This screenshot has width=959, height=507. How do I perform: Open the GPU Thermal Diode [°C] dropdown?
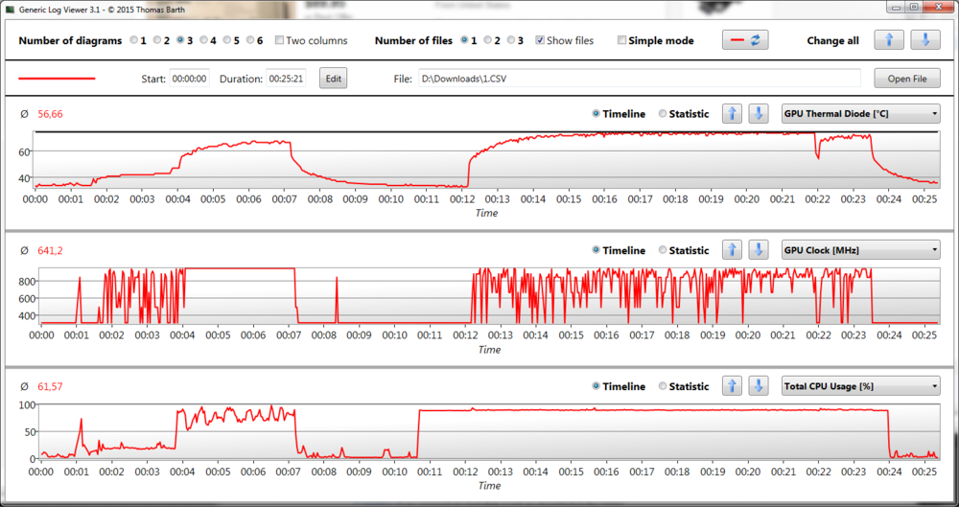[x=860, y=113]
